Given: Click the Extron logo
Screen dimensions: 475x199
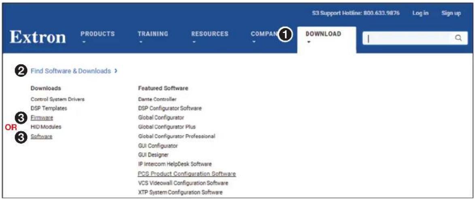Looking at the screenshot, I should (x=38, y=37).
